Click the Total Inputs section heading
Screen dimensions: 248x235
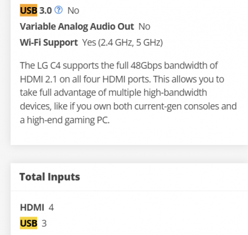coord(50,177)
